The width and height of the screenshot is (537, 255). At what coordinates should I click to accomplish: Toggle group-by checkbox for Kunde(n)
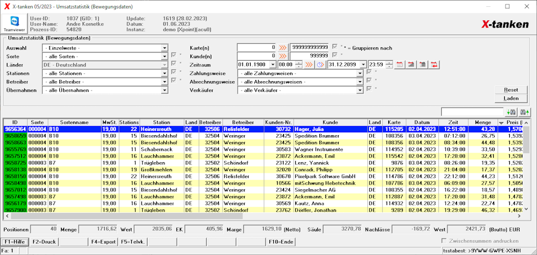(x=335, y=55)
